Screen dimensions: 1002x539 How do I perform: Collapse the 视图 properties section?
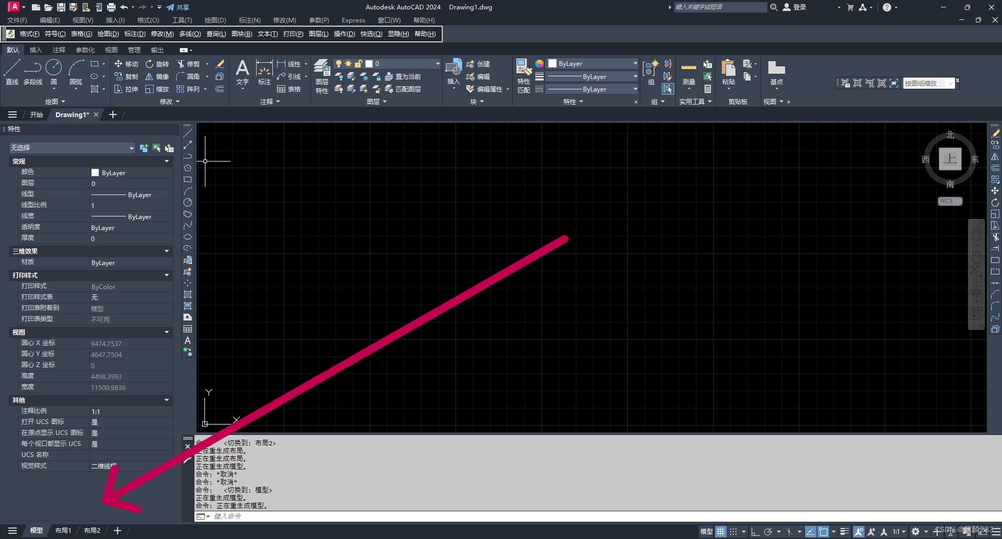[x=167, y=332]
